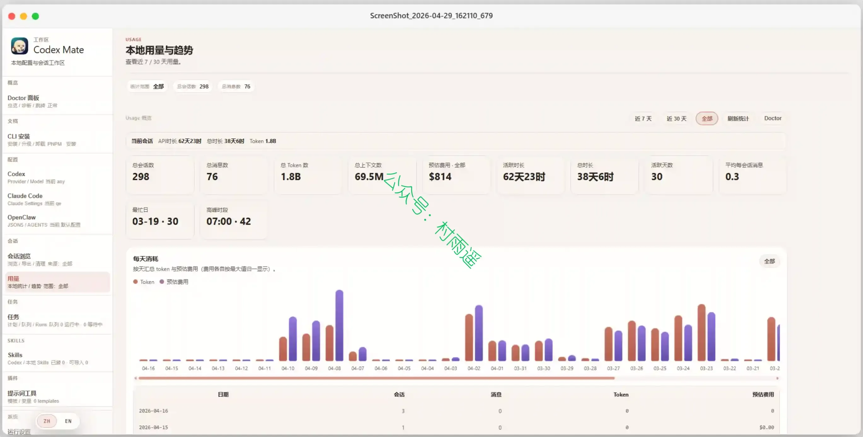Click the 刷新统计 button
Image resolution: width=863 pixels, height=437 pixels.
[x=738, y=118]
